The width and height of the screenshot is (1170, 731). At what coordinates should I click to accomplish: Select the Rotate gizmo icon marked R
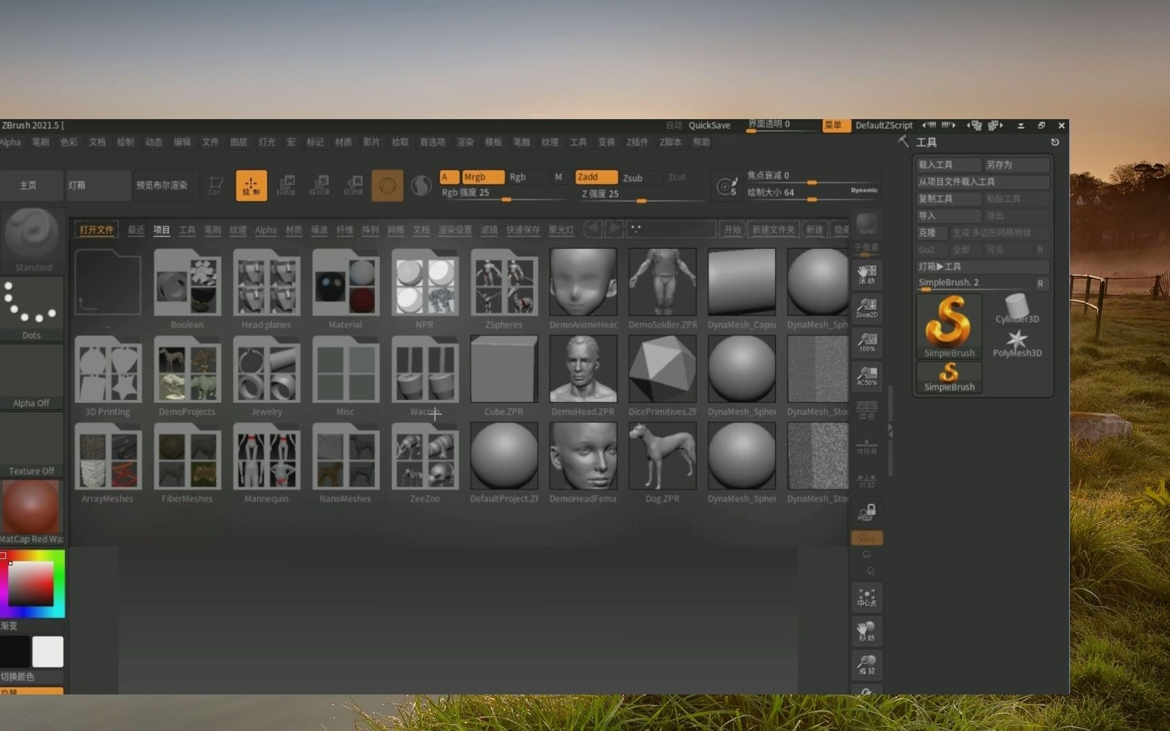tap(353, 185)
